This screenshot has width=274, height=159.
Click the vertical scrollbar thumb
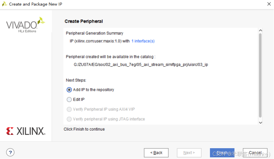[x=260, y=76]
